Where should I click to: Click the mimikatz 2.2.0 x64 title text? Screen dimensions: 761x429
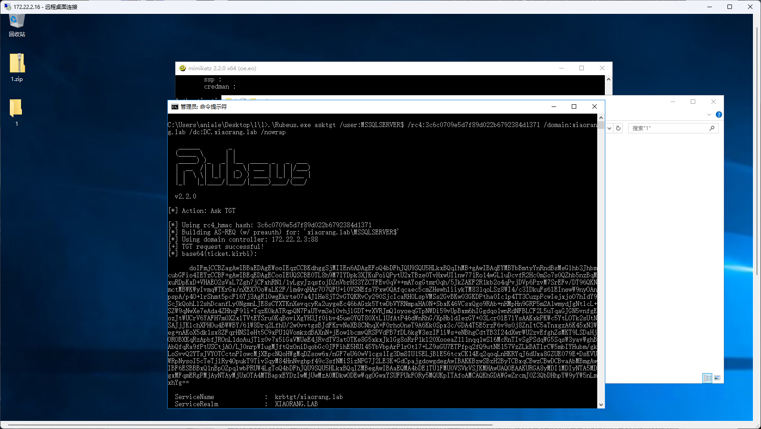tap(222, 68)
